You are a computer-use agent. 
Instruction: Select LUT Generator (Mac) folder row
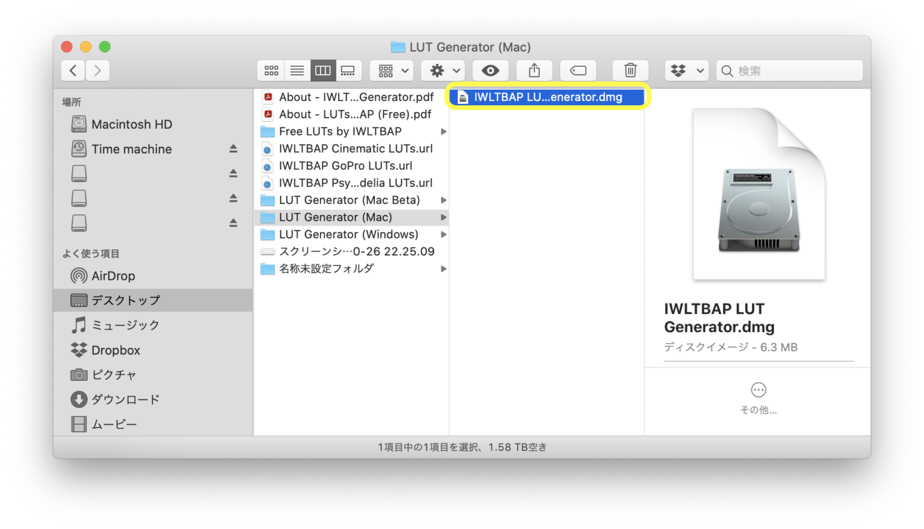tap(351, 217)
